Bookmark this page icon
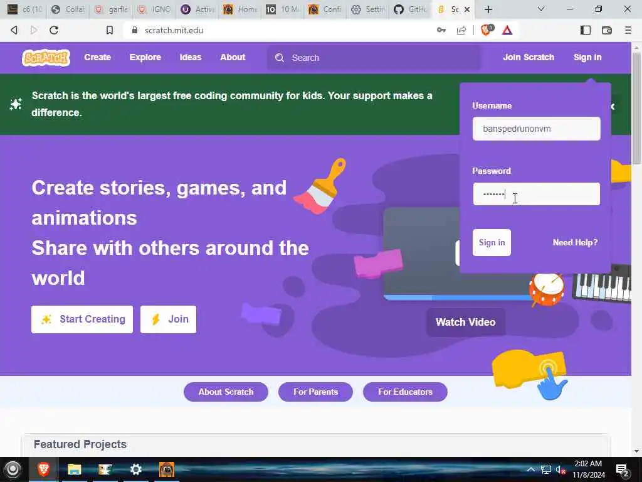Image resolution: width=642 pixels, height=482 pixels. tap(110, 30)
